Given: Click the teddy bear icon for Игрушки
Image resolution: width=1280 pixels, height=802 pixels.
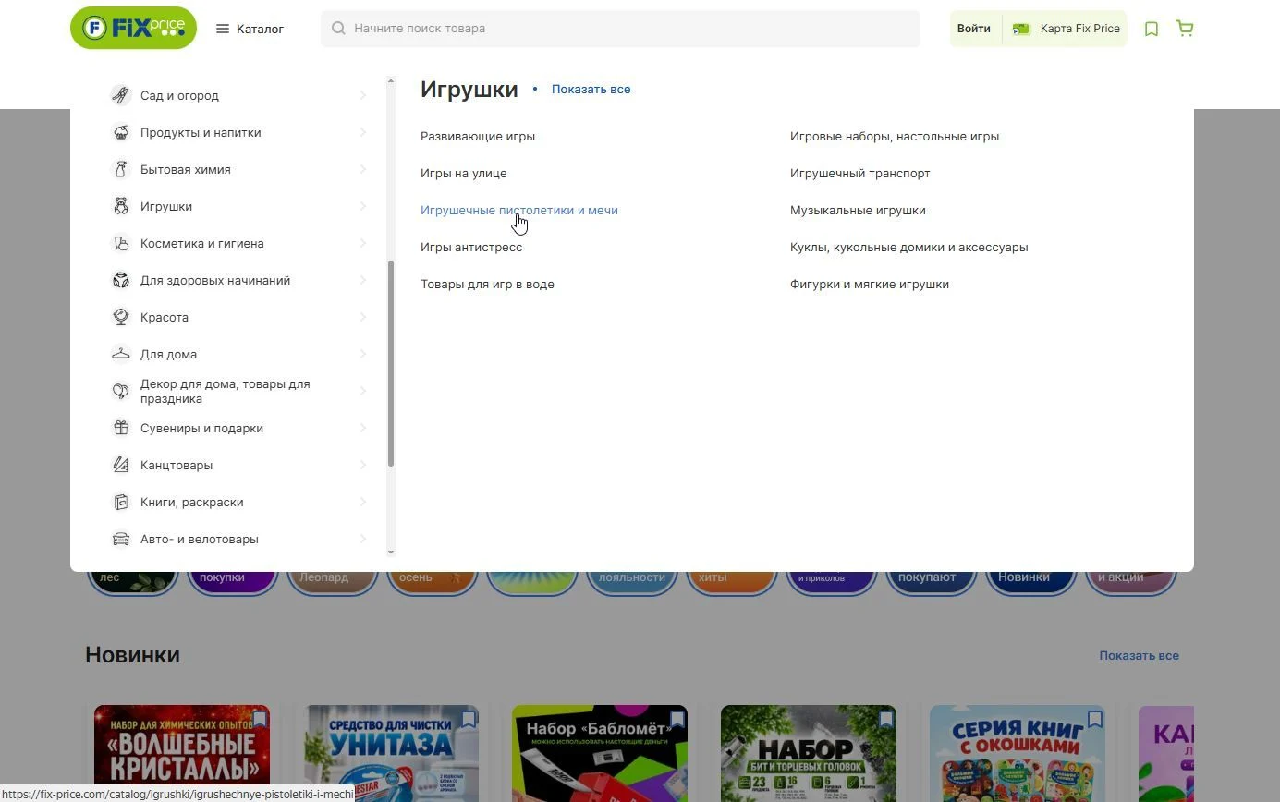Looking at the screenshot, I should coord(121,206).
